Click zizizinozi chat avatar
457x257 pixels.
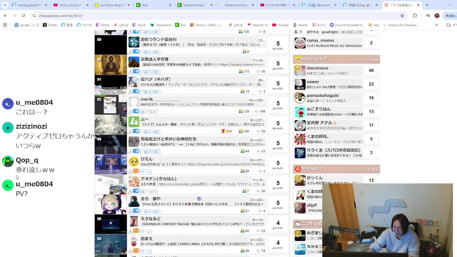(x=8, y=127)
